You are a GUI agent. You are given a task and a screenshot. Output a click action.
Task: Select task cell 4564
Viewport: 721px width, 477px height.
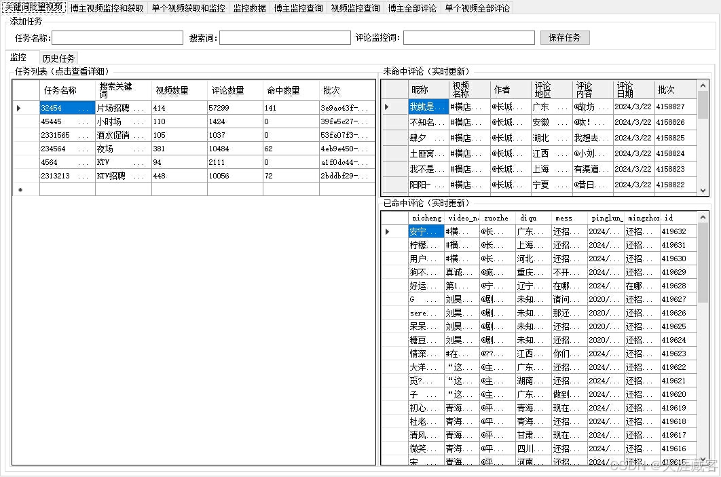click(x=68, y=162)
